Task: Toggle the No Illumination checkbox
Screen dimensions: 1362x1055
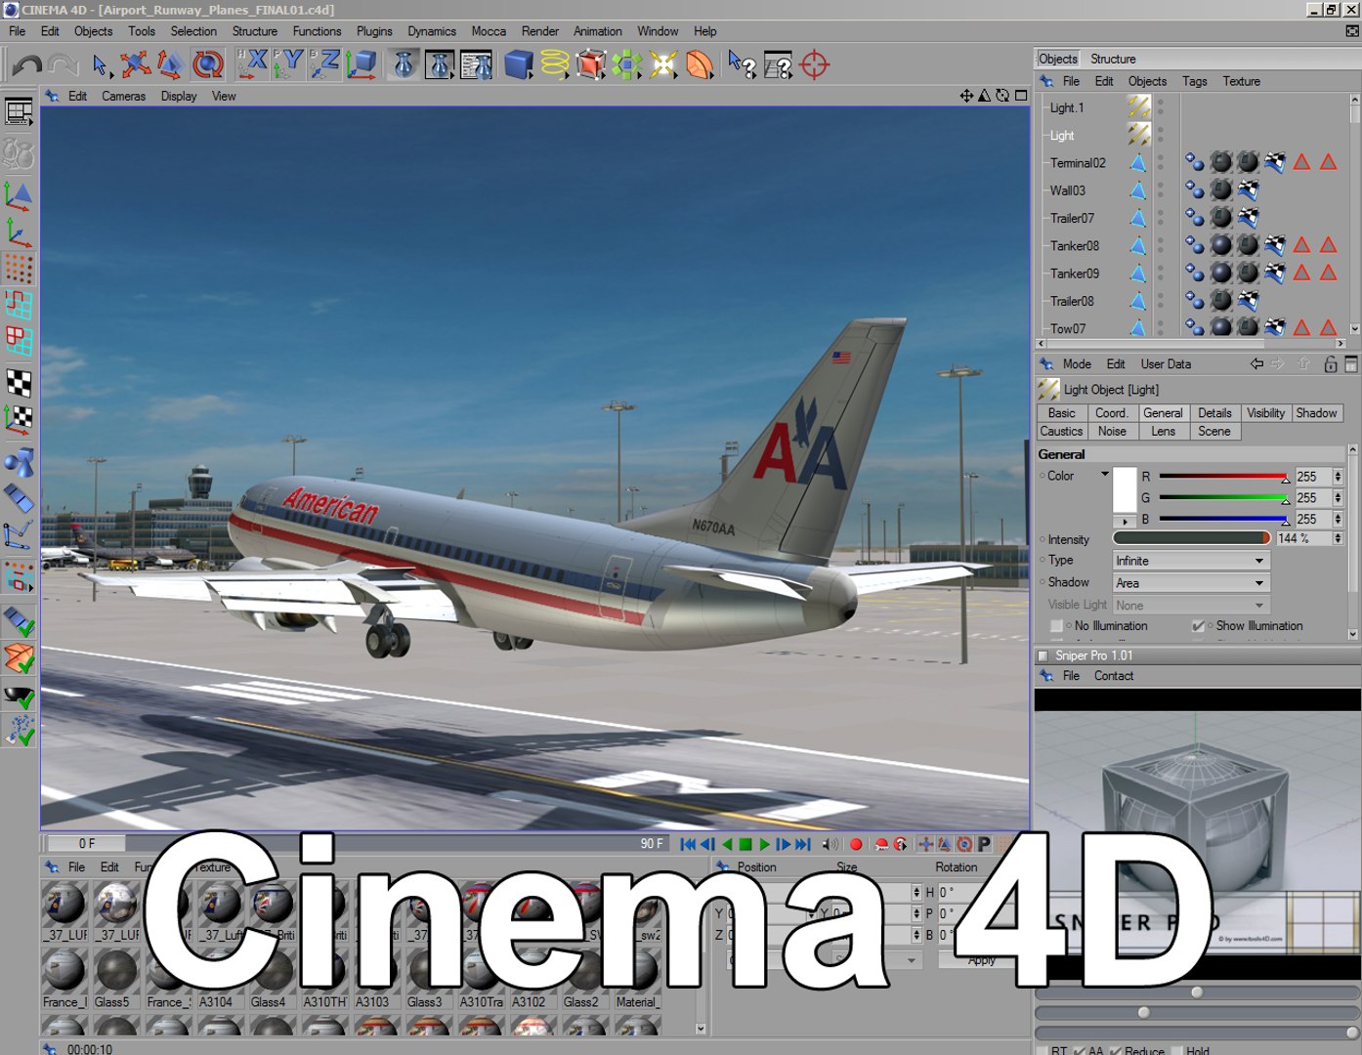Action: (1056, 626)
